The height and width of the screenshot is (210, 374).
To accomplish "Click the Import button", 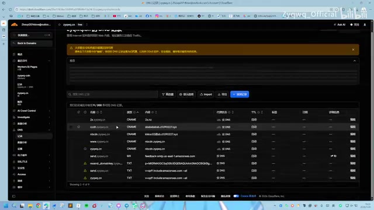I will 206,94.
